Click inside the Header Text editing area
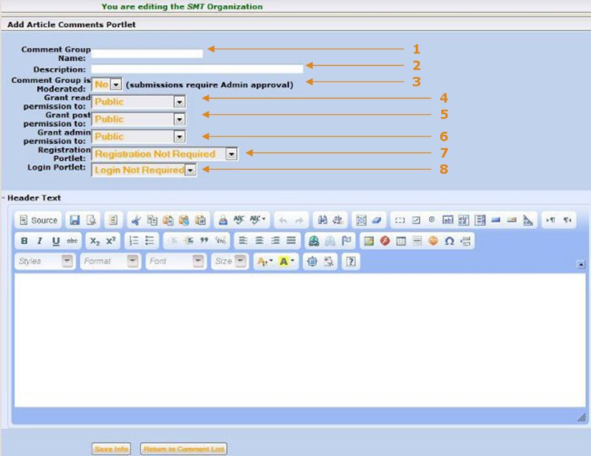 coord(300,340)
